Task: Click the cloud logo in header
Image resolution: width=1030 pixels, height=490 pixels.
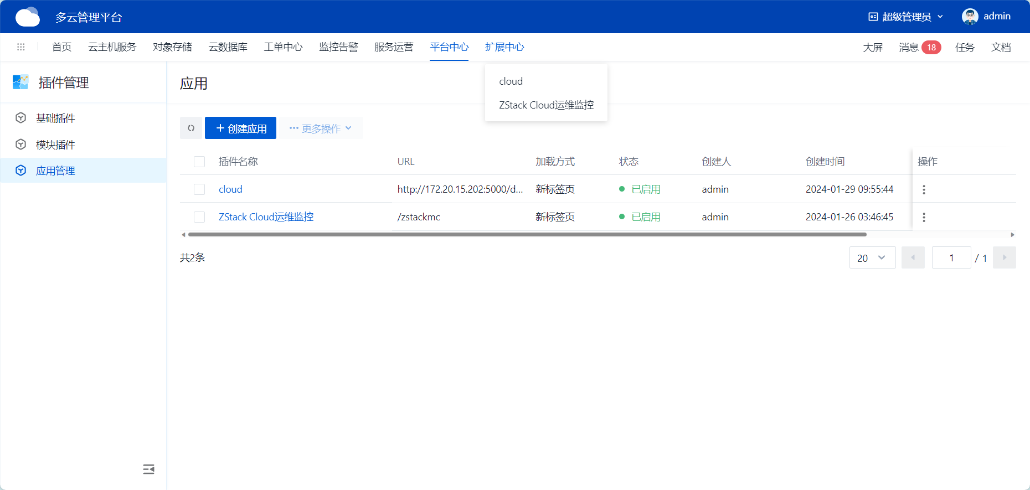Action: (27, 17)
